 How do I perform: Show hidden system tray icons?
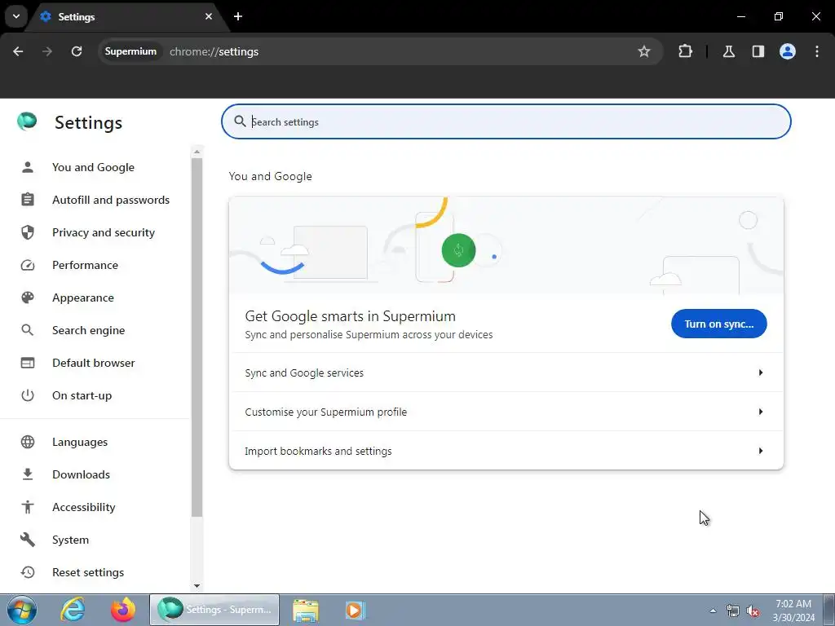(713, 611)
